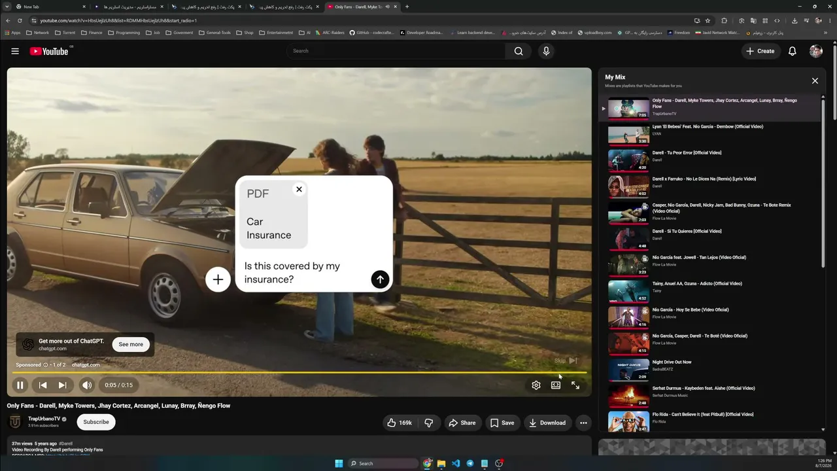Toggle theater mode in the player
Viewport: 837px width, 471px height.
pyautogui.click(x=556, y=385)
